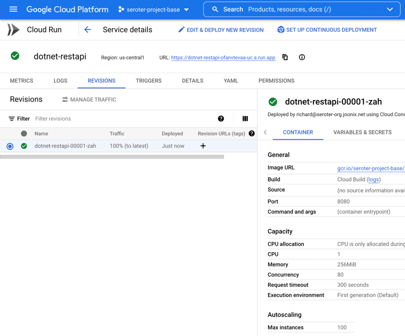The width and height of the screenshot is (405, 336).
Task: Click the back arrow to services list
Action: (x=88, y=30)
